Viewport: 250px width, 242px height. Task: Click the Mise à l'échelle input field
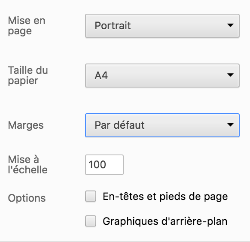point(104,165)
